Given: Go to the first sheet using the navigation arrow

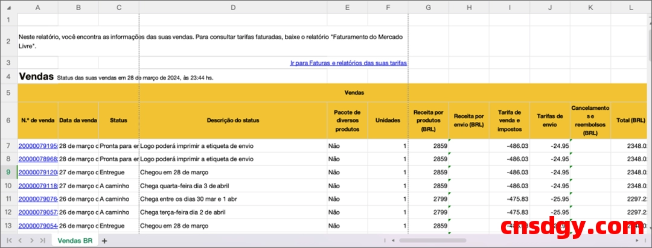Looking at the screenshot, I should 10,240.
